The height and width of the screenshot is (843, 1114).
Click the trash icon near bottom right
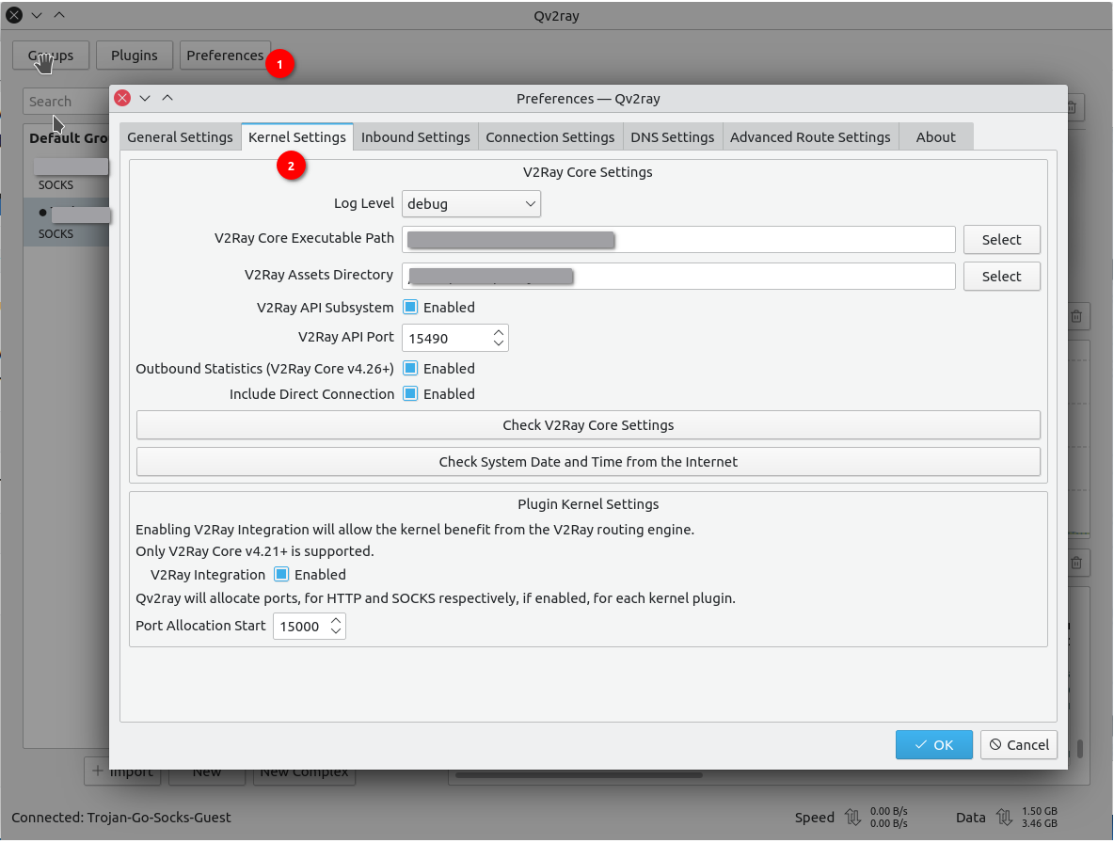1076,564
